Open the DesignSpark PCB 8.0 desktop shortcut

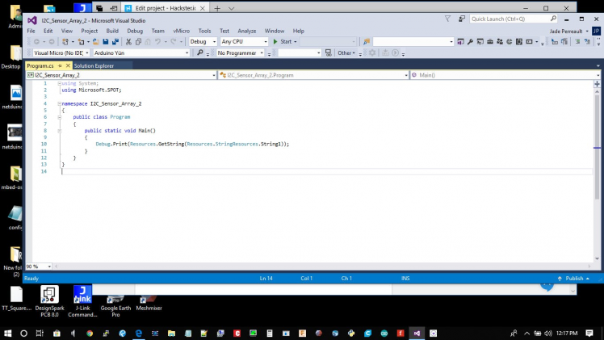point(50,301)
